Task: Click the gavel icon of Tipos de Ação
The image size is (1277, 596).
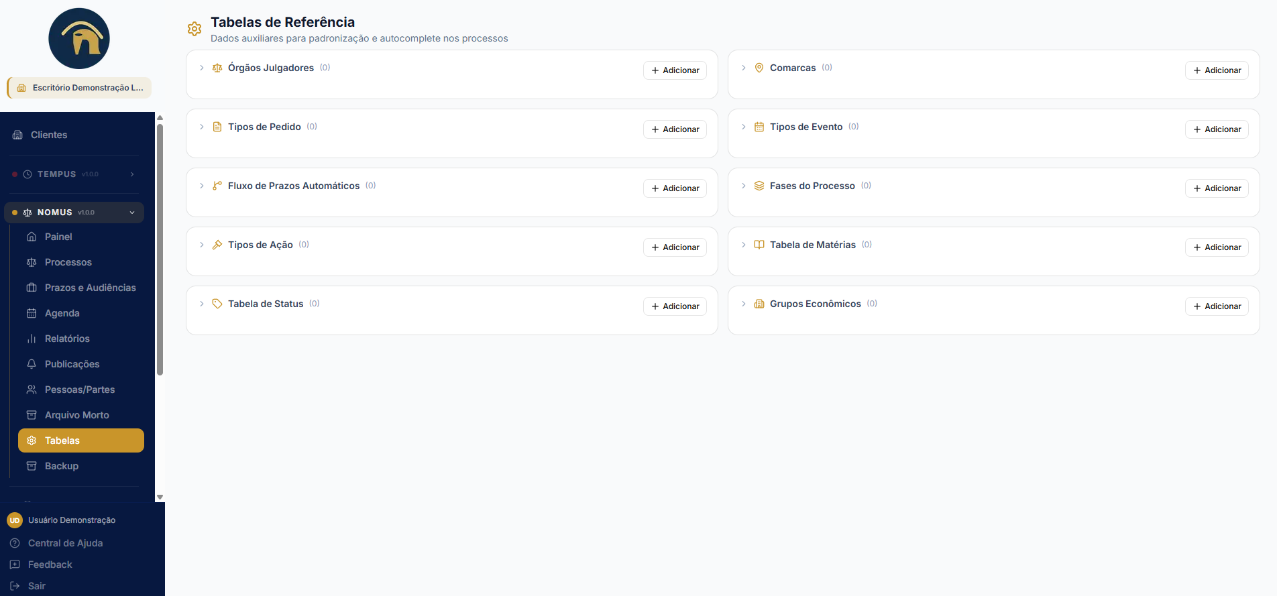Action: click(x=217, y=245)
